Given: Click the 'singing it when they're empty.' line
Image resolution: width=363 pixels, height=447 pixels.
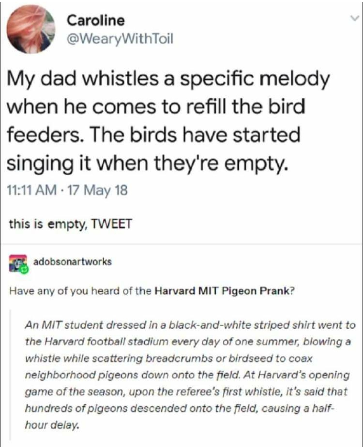Looking at the screenshot, I should point(148,163).
